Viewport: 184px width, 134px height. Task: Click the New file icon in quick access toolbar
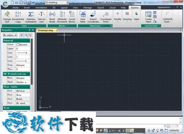pos(12,2)
